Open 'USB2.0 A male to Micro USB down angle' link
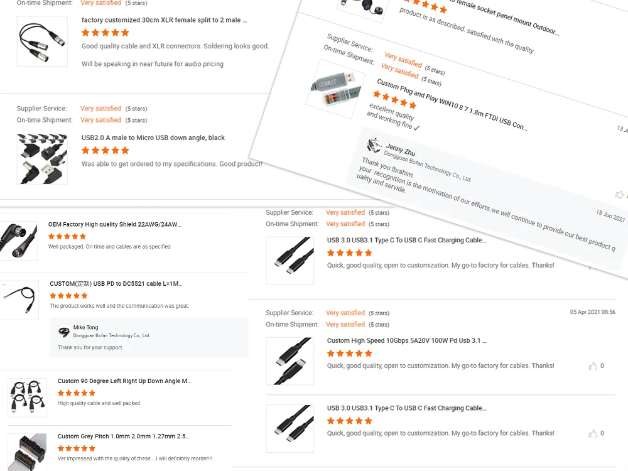The height and width of the screenshot is (471, 628). (153, 138)
